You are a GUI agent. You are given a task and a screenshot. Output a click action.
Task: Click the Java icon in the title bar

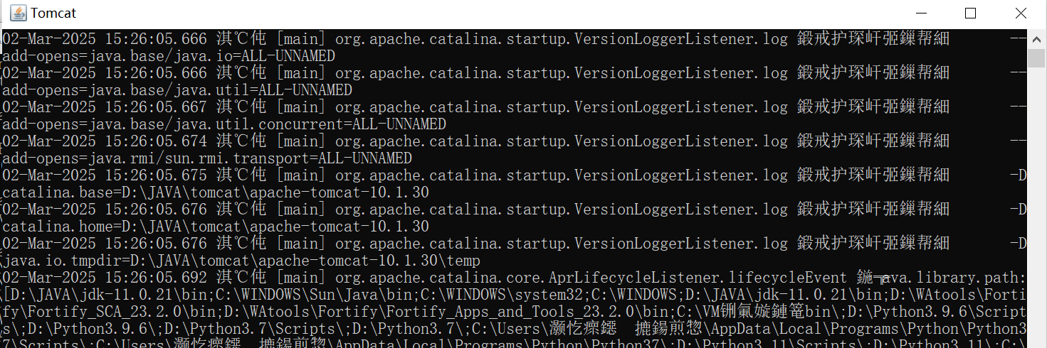[18, 13]
